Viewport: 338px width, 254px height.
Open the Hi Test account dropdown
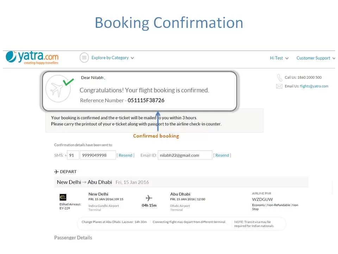point(279,58)
